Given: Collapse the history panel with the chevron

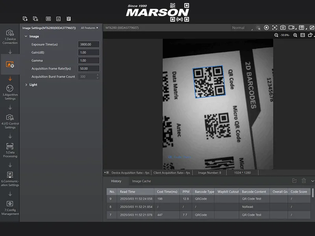Looking at the screenshot, I should [313, 181].
